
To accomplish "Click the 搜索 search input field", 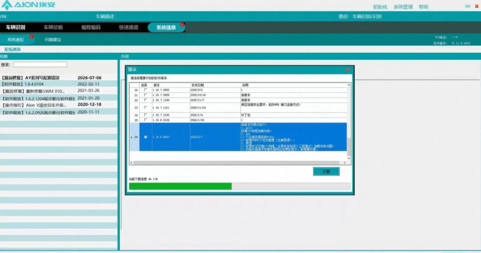I will 40,65.
